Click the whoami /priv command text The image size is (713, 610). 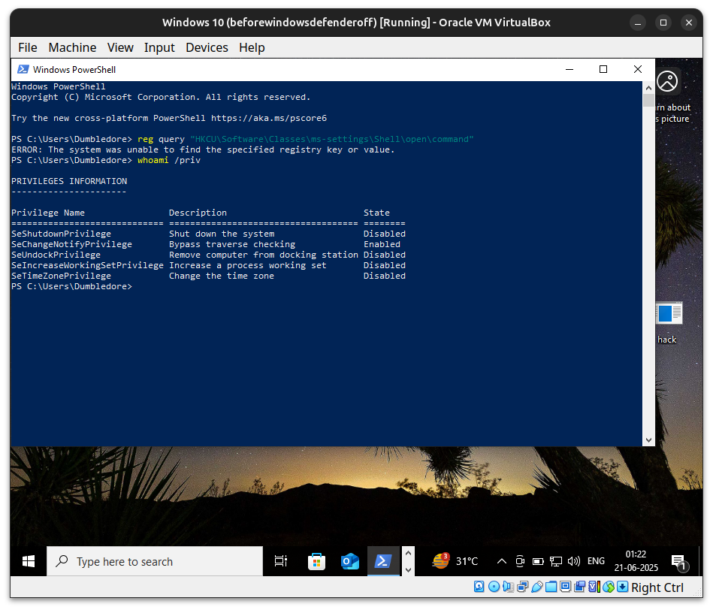click(169, 160)
